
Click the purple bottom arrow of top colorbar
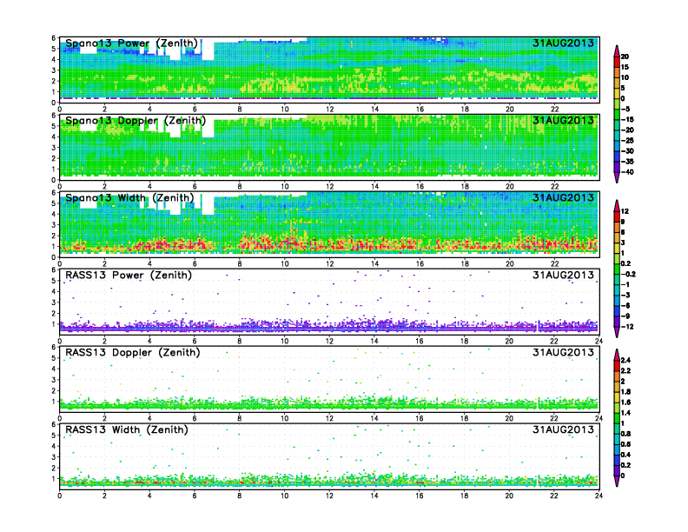(x=617, y=177)
